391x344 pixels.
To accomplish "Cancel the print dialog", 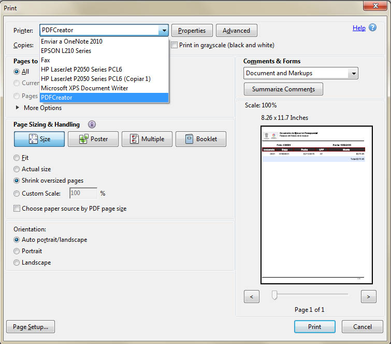I will pos(363,327).
